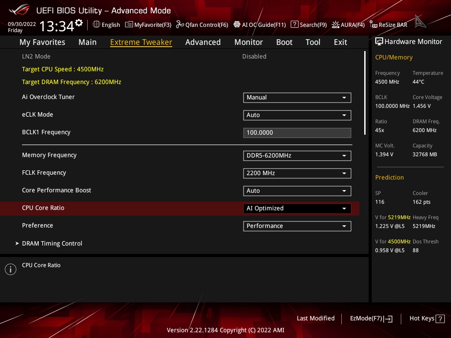Click the Prediction section heading
Image resolution: width=451 pixels, height=338 pixels.
(389, 177)
